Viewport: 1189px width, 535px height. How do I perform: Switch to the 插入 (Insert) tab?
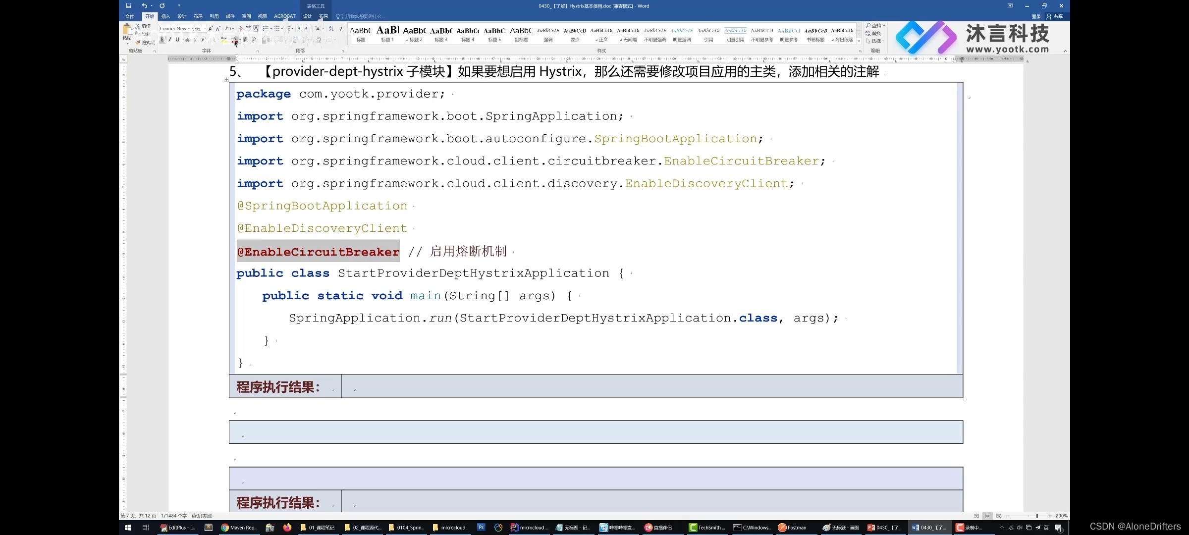pyautogui.click(x=165, y=16)
